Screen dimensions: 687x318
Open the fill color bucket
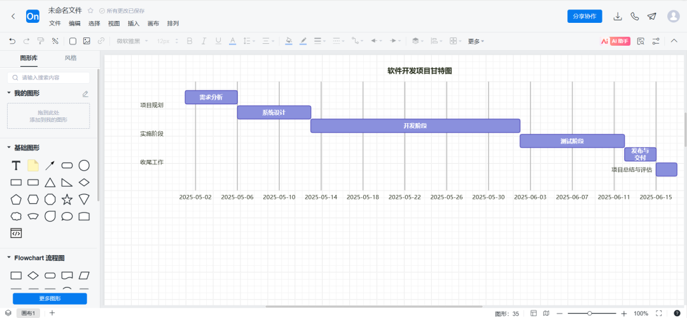(289, 41)
